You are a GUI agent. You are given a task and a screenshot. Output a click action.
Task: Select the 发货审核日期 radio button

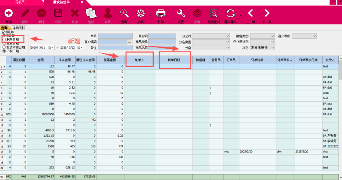click(4, 47)
